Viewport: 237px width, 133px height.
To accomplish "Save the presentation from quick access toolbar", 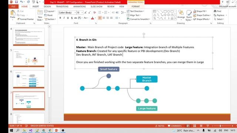I will (x=16, y=2).
